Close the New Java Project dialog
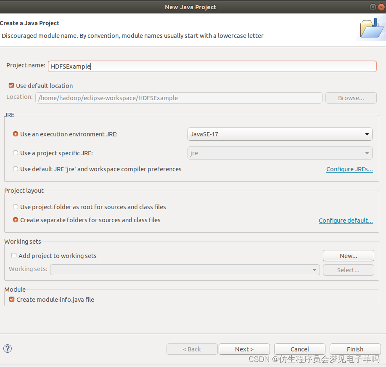Viewport: 386px width, 367px height. click(x=381, y=7)
